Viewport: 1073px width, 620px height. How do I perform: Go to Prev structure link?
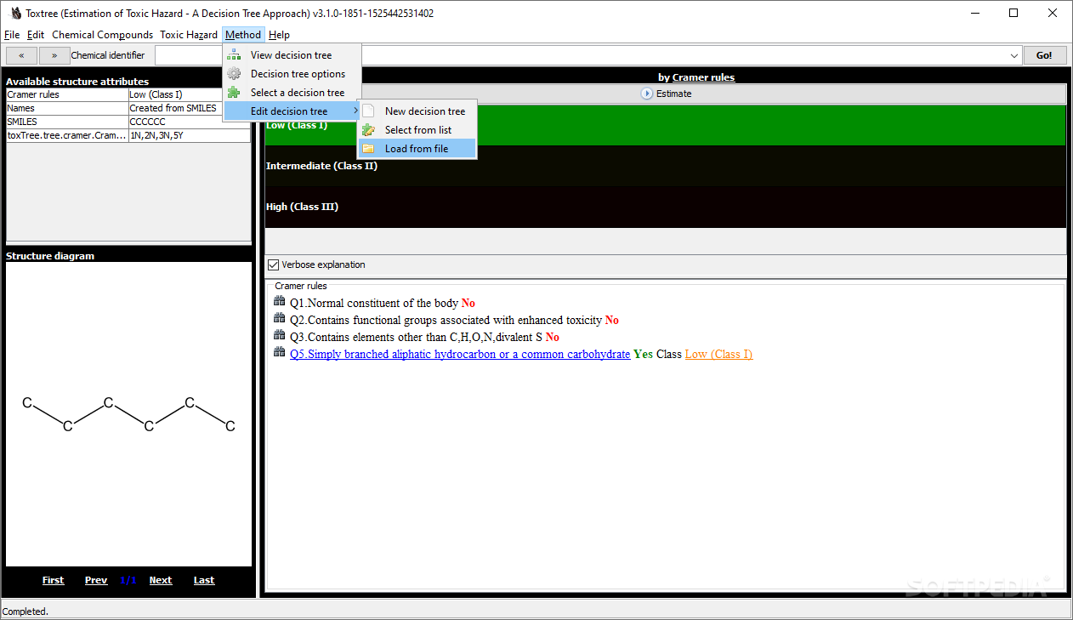tap(96, 580)
